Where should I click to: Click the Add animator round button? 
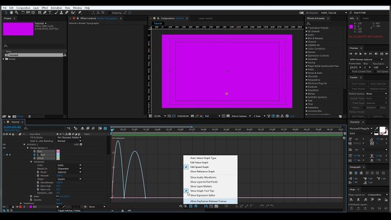pos(81,144)
